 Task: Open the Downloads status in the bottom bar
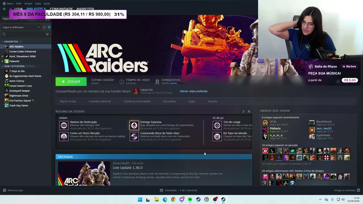(x=178, y=190)
